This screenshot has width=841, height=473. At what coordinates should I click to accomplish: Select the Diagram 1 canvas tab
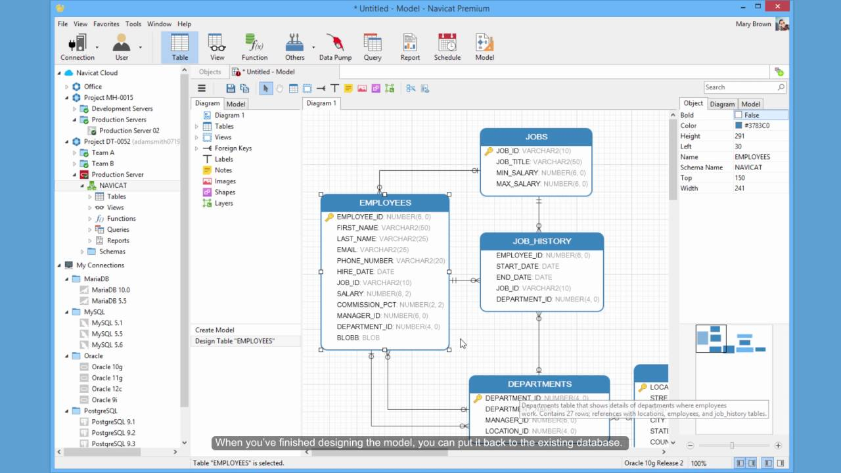tap(321, 103)
